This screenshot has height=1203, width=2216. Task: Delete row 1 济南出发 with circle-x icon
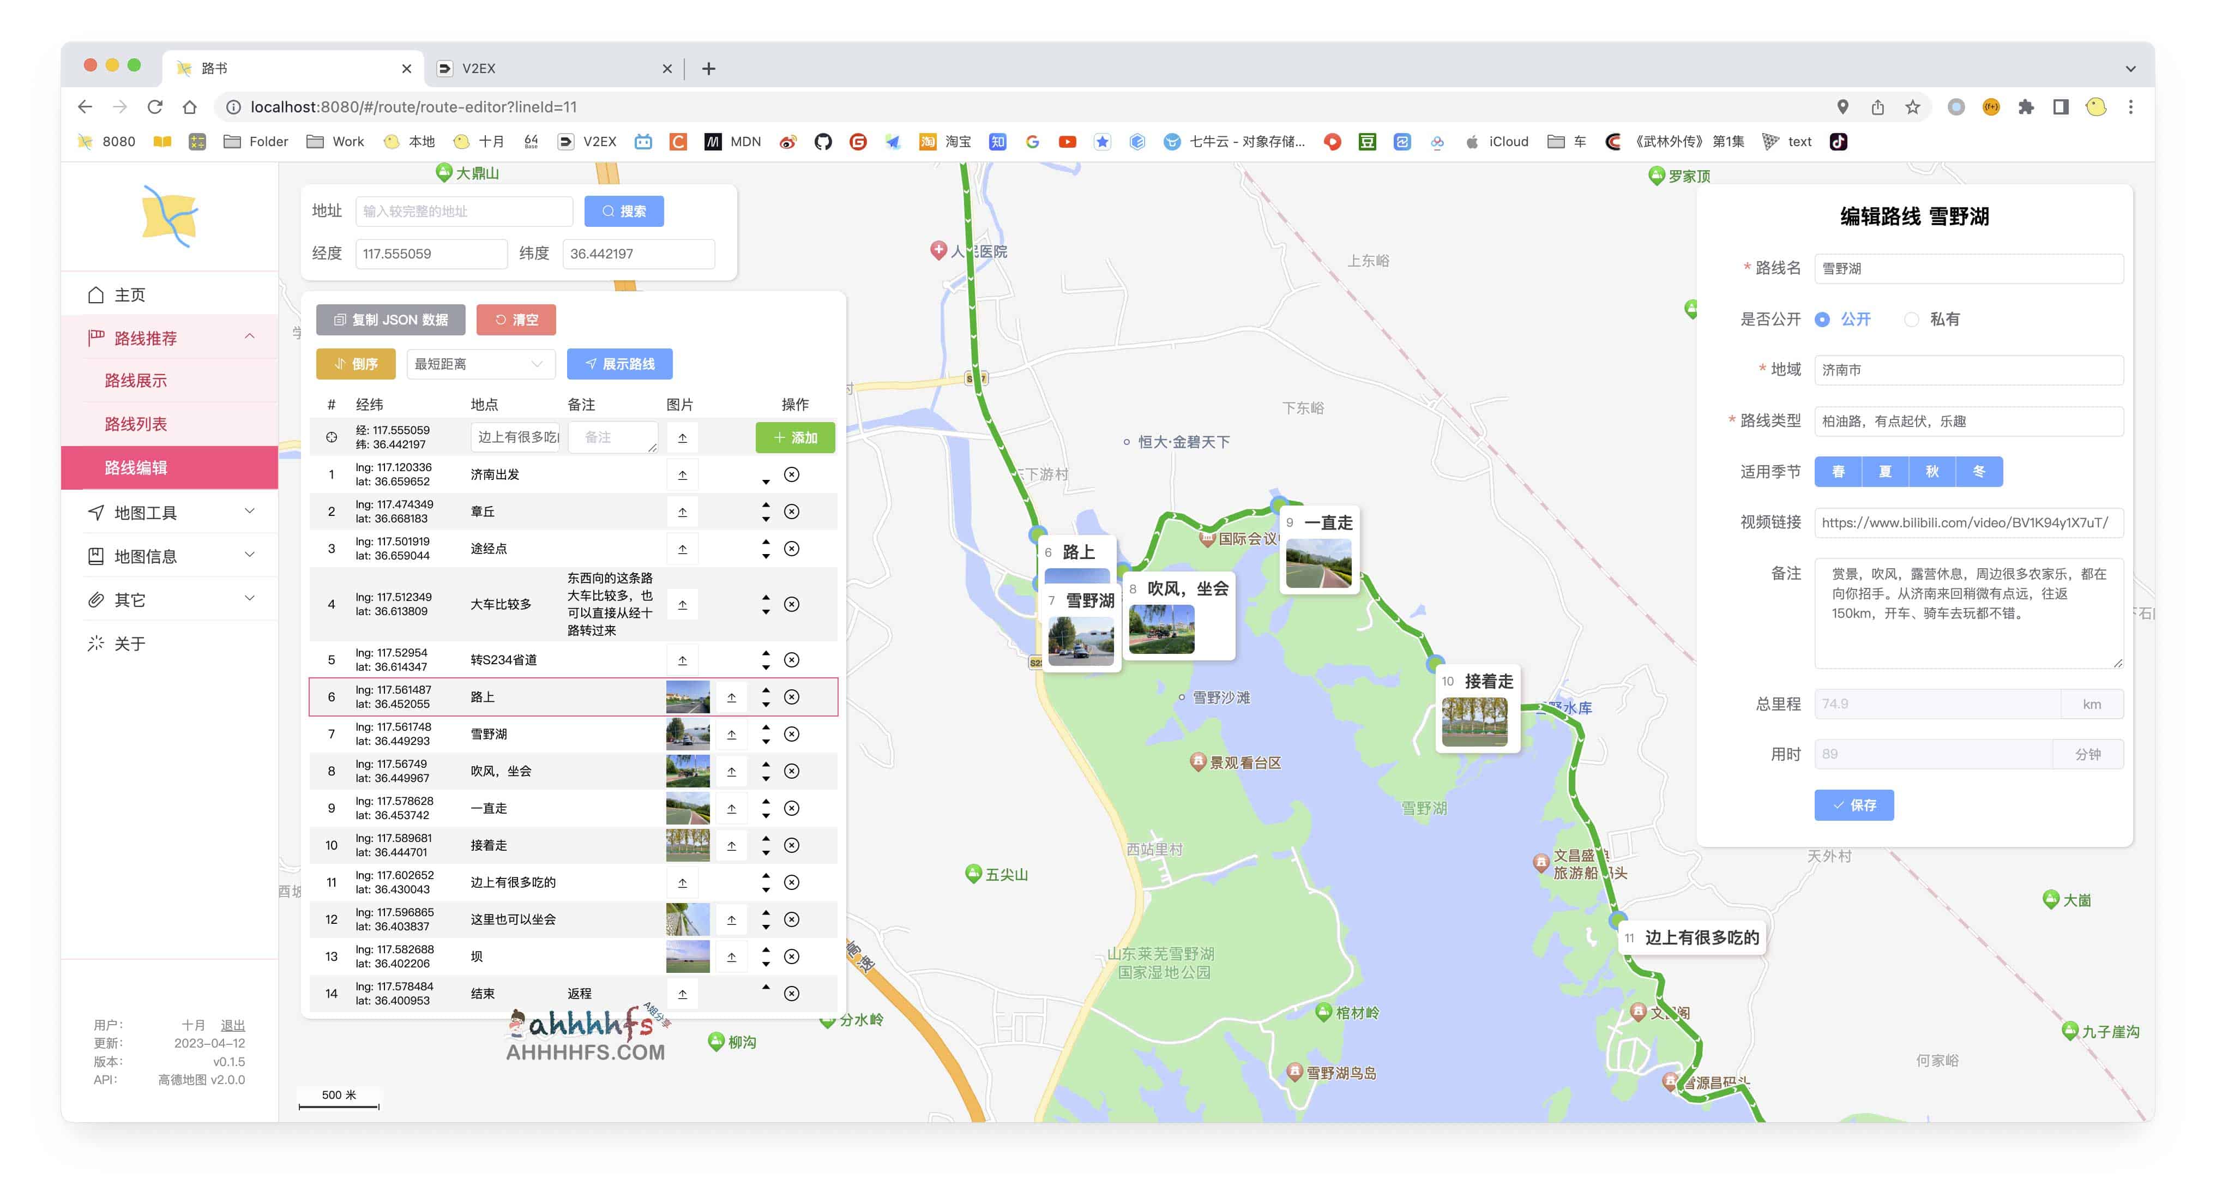[791, 474]
